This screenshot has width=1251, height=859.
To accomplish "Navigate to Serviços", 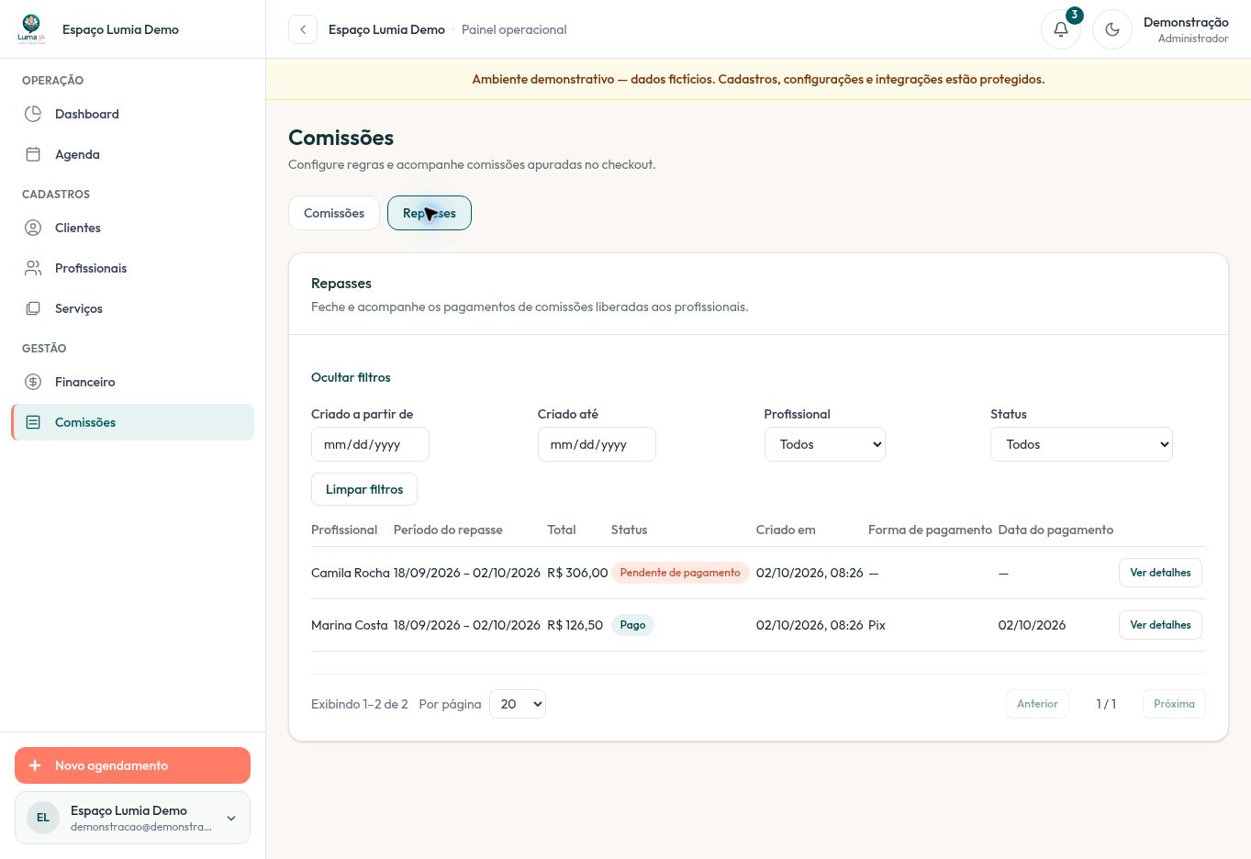I will (132, 308).
